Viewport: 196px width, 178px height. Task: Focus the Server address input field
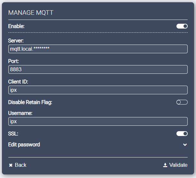[x=98, y=49]
